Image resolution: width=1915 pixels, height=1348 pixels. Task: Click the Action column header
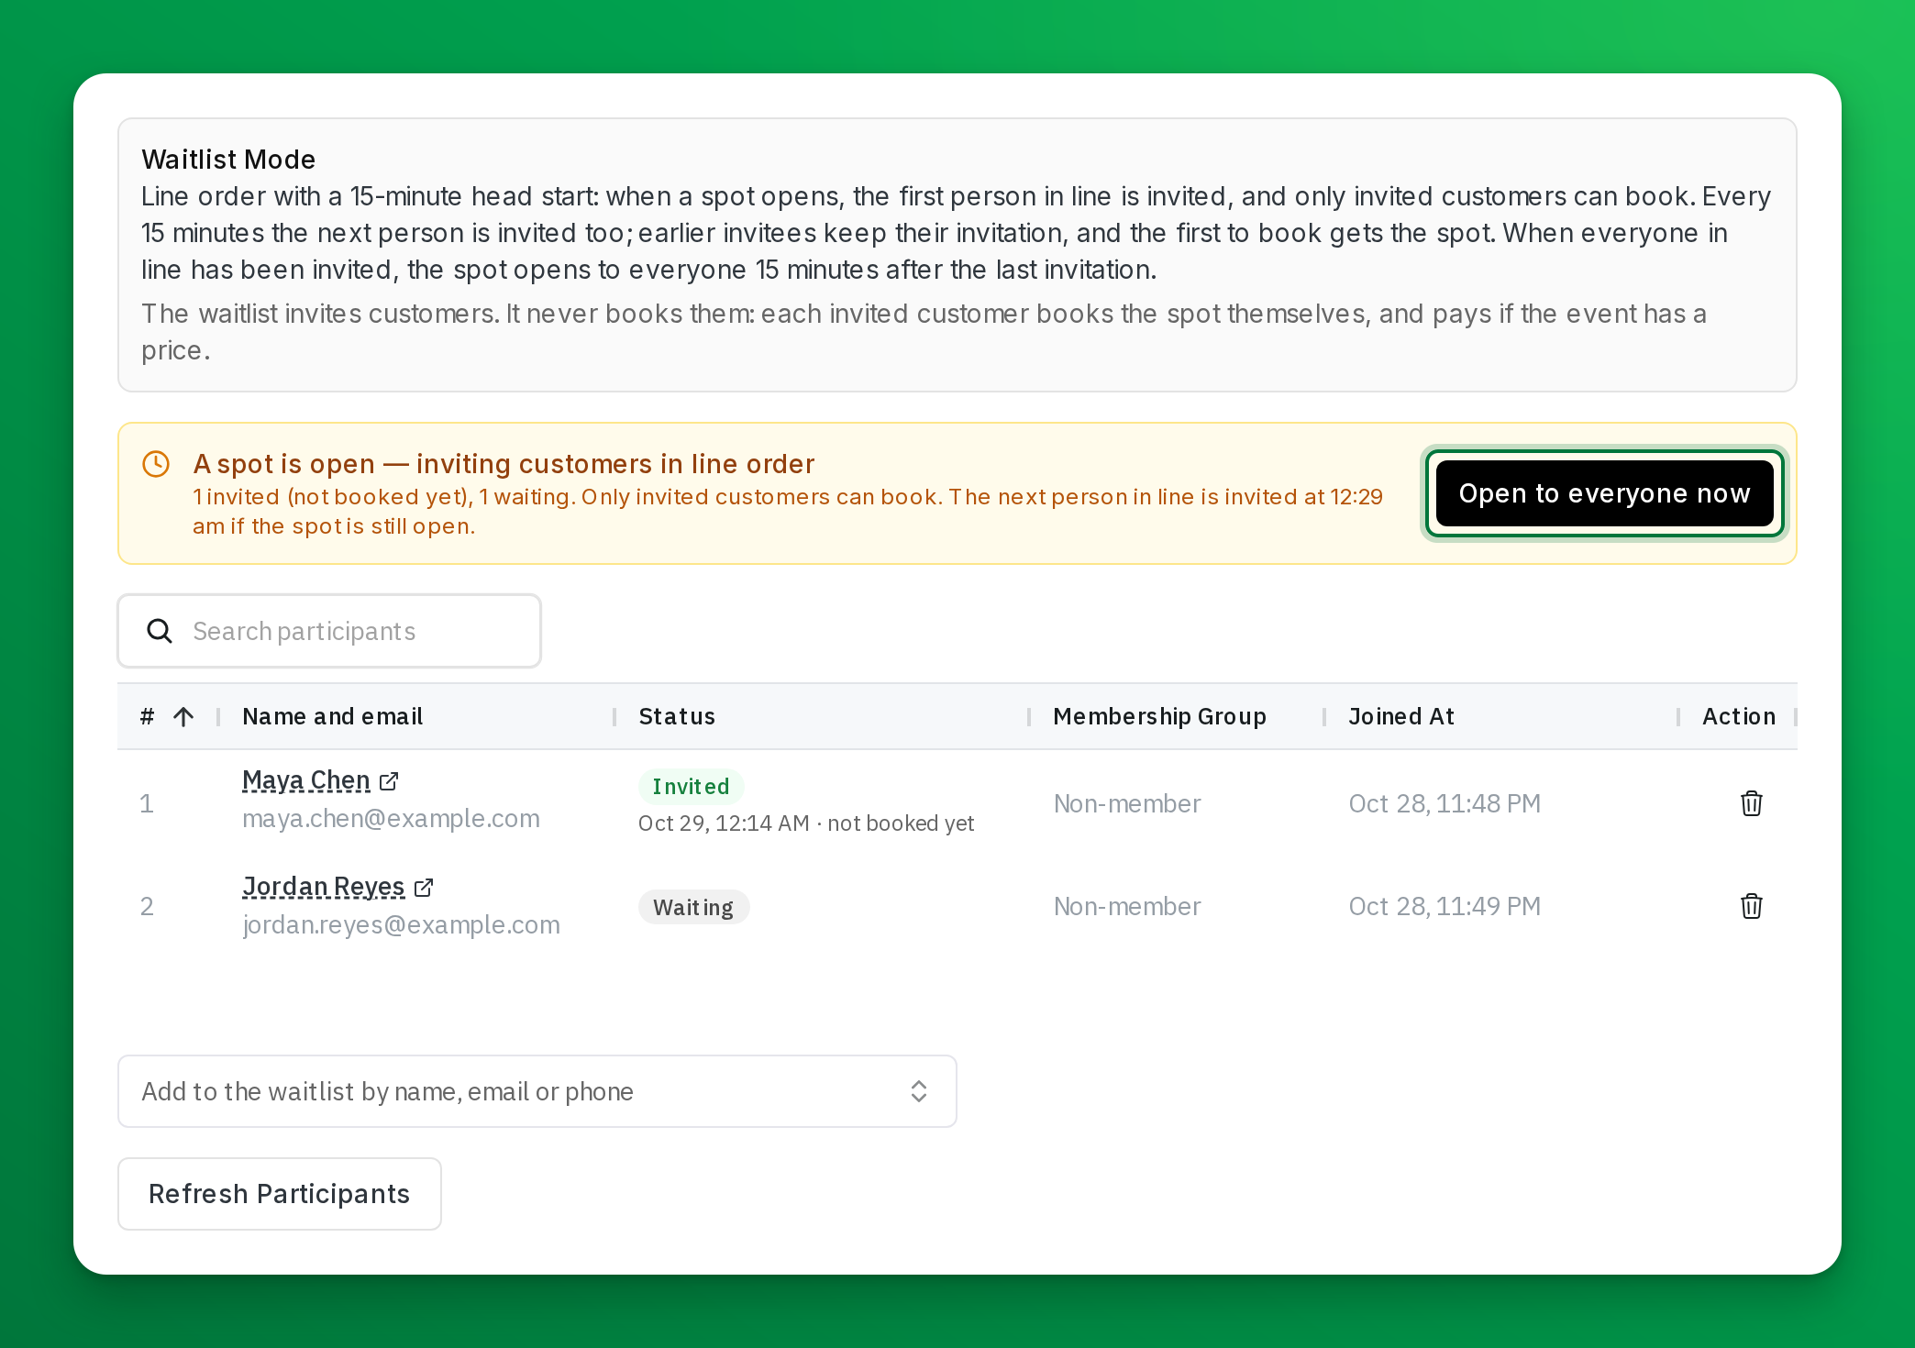(x=1739, y=717)
